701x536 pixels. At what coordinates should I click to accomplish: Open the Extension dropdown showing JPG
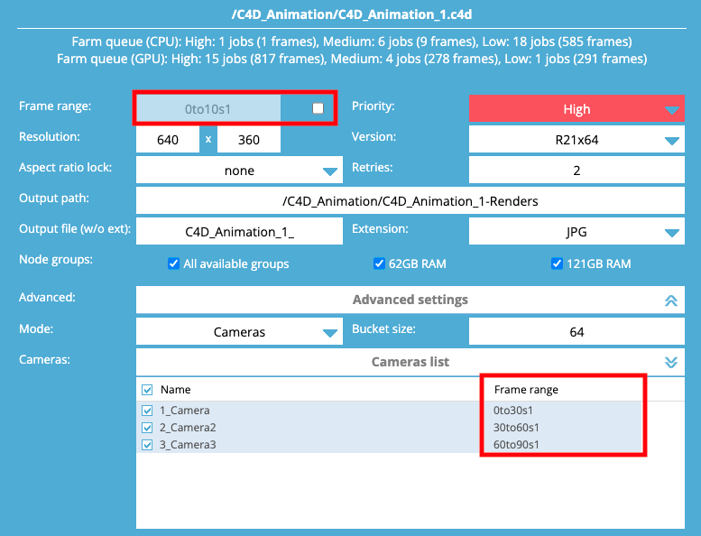click(x=576, y=232)
